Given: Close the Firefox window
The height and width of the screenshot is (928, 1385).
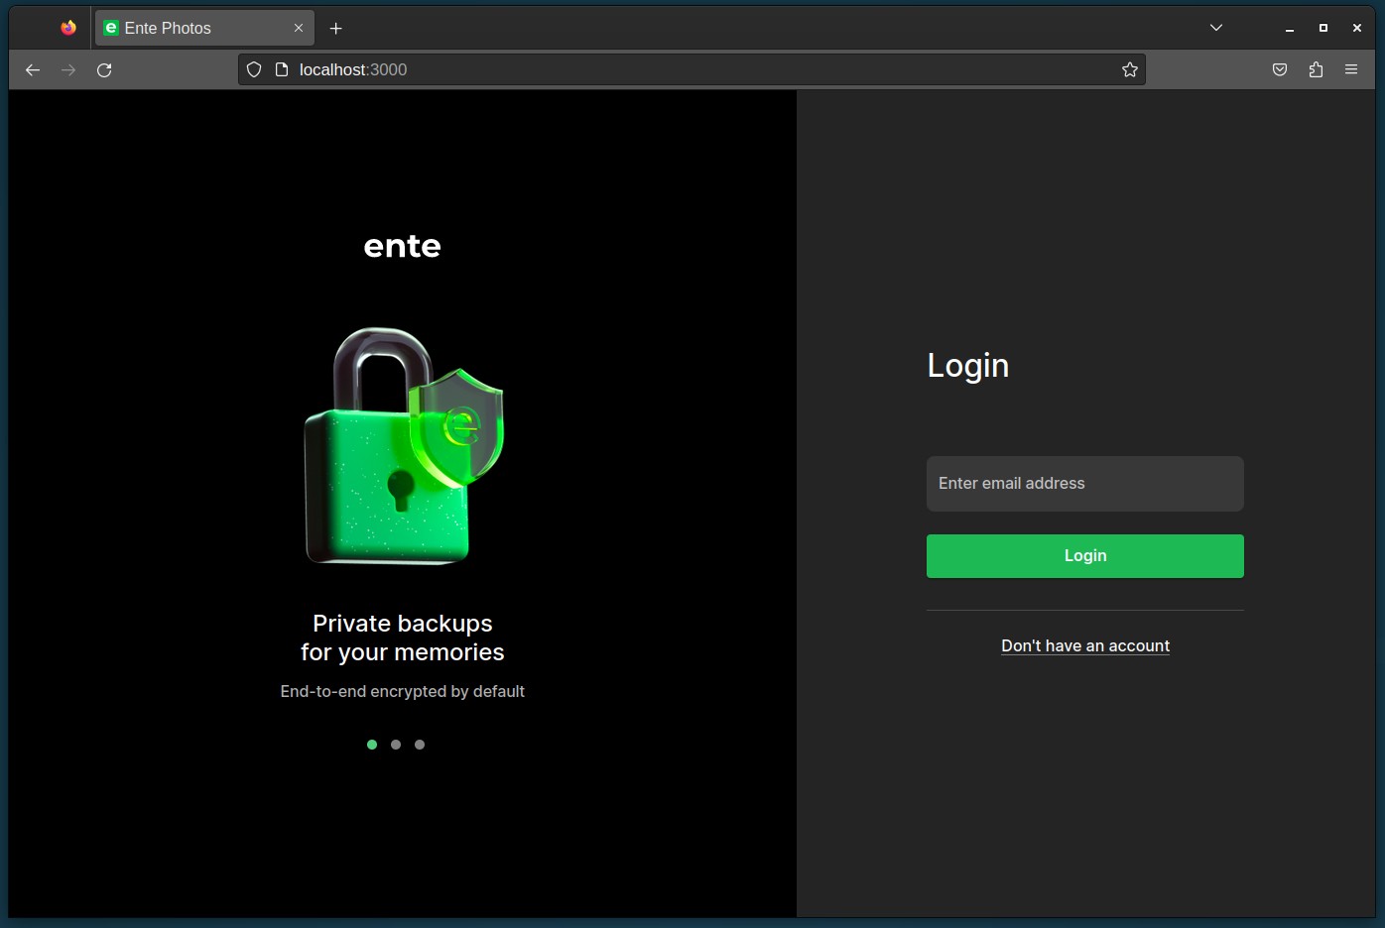Looking at the screenshot, I should point(1357,28).
